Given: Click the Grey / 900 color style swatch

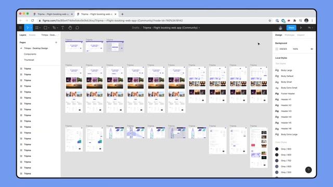Looking at the screenshot, I should point(277,149).
